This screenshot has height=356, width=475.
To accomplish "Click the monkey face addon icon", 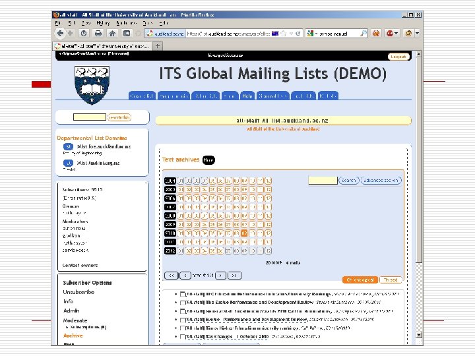I will pos(408,34).
